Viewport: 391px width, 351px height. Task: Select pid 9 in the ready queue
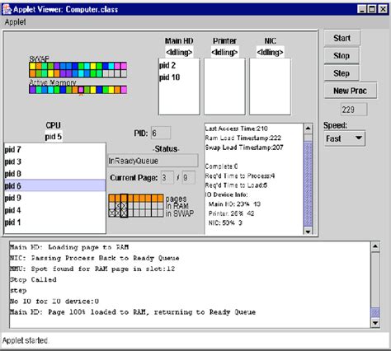tap(54, 198)
